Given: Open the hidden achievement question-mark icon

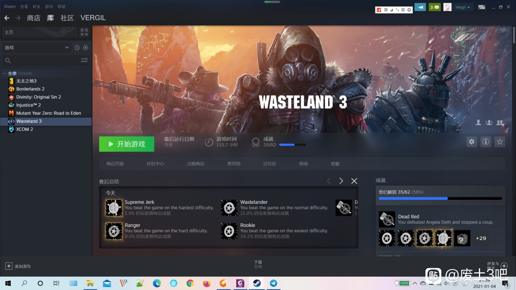Looking at the screenshot, I should (x=462, y=238).
